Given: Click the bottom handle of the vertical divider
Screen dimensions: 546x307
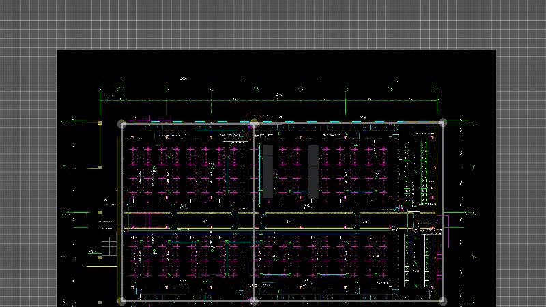Looking at the screenshot, I should click(254, 300).
